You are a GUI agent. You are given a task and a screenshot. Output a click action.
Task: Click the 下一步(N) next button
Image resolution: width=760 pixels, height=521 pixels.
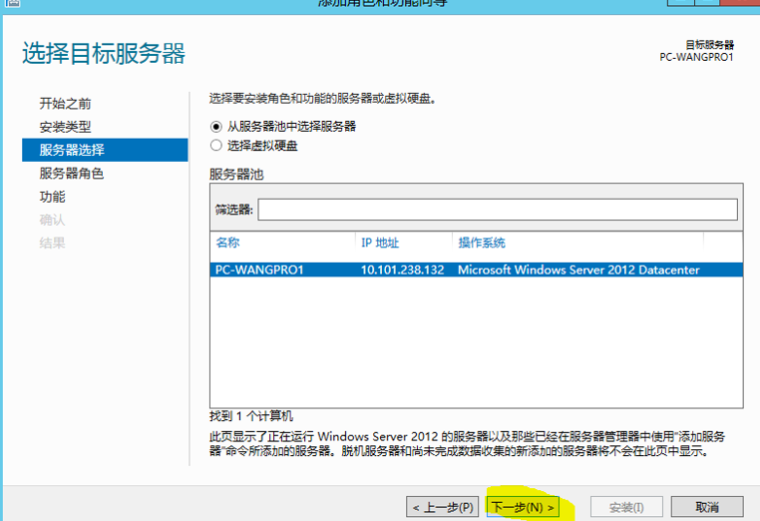(x=523, y=507)
